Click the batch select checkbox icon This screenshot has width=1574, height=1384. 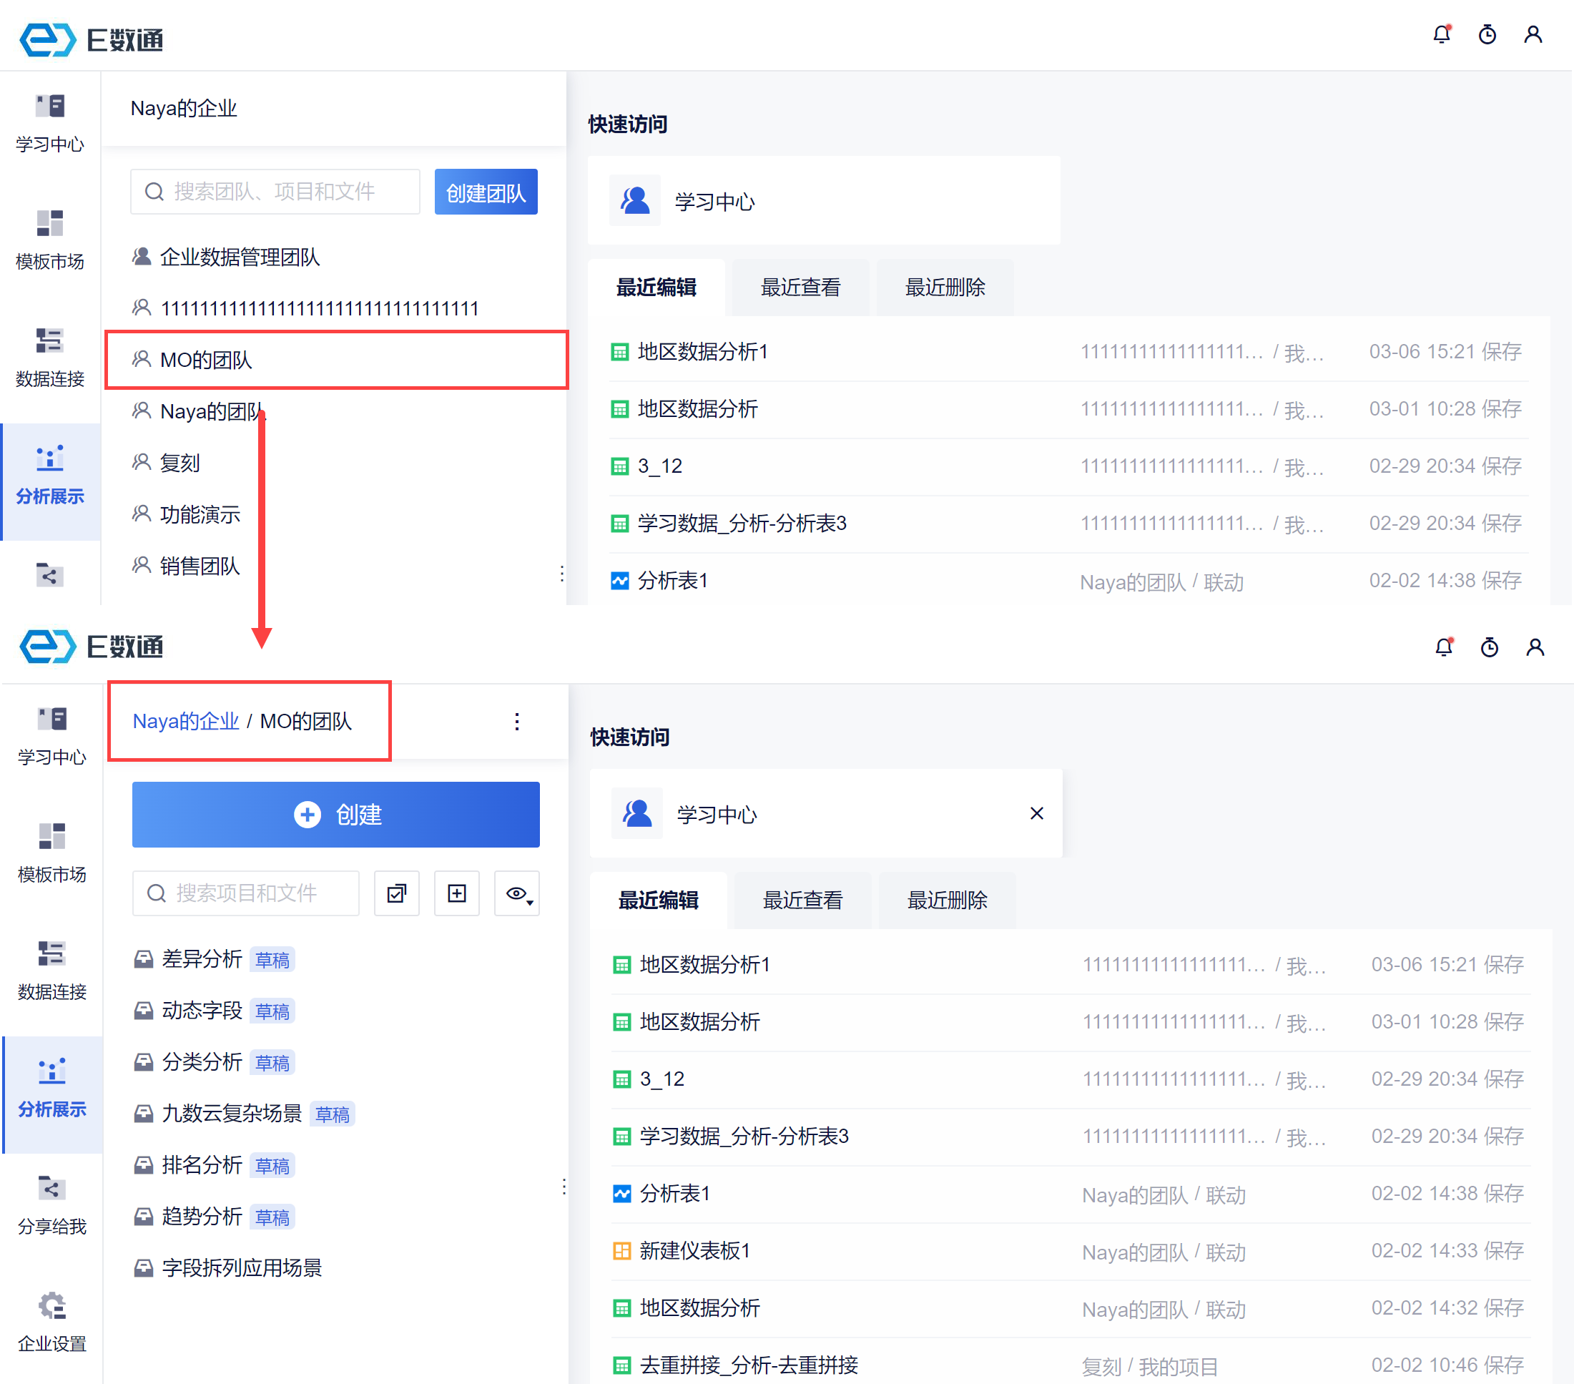(397, 893)
